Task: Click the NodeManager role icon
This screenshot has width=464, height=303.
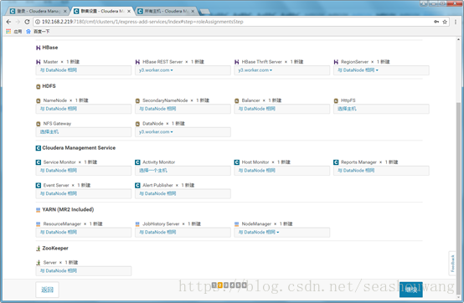Action: 236,224
